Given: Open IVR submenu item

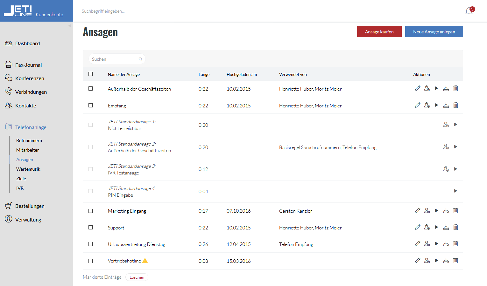Looking at the screenshot, I should 20,188.
